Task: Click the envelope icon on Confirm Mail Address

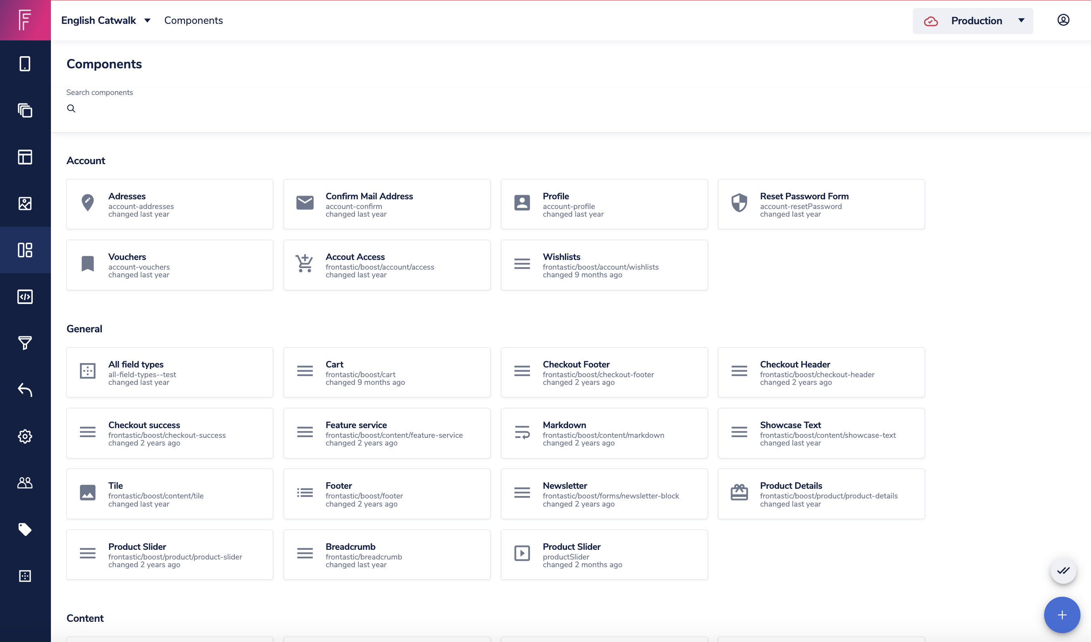Action: [x=305, y=202]
